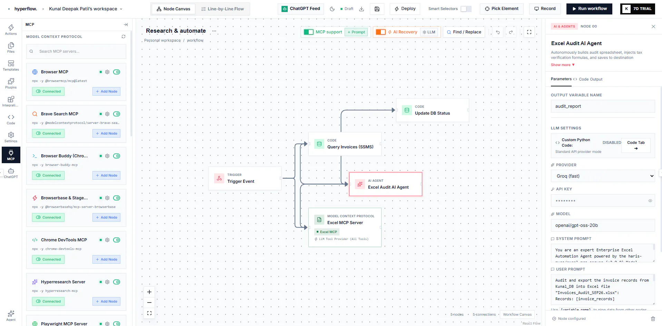The width and height of the screenshot is (662, 326).
Task: Toggle the MCP support switch
Action: [309, 32]
